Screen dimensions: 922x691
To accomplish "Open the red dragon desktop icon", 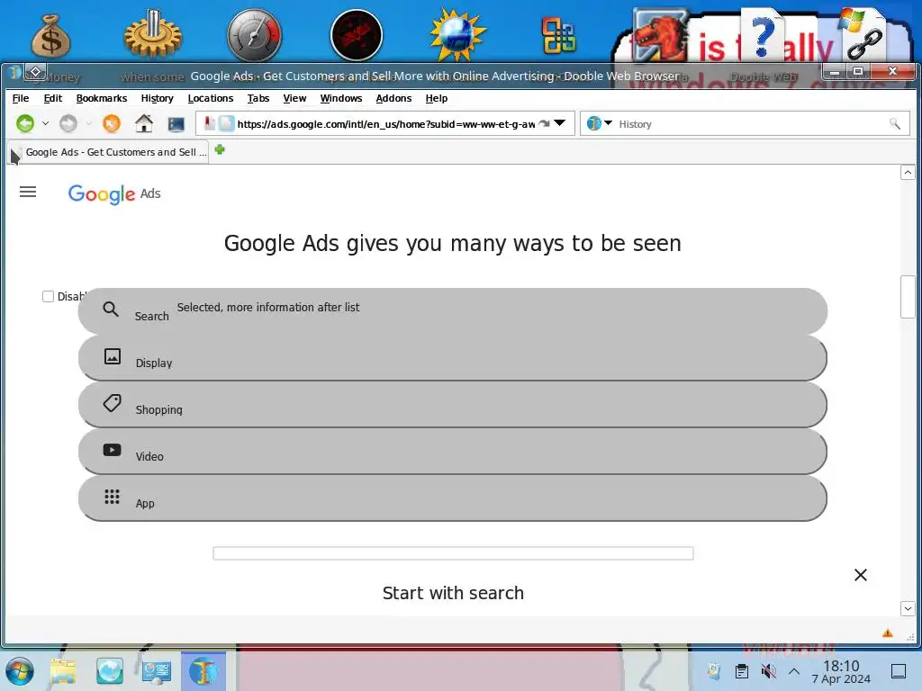I will tap(661, 35).
